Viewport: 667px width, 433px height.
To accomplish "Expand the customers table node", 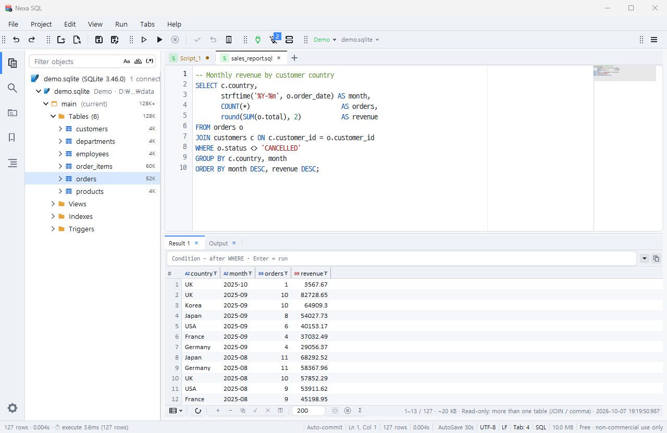I will coord(60,129).
